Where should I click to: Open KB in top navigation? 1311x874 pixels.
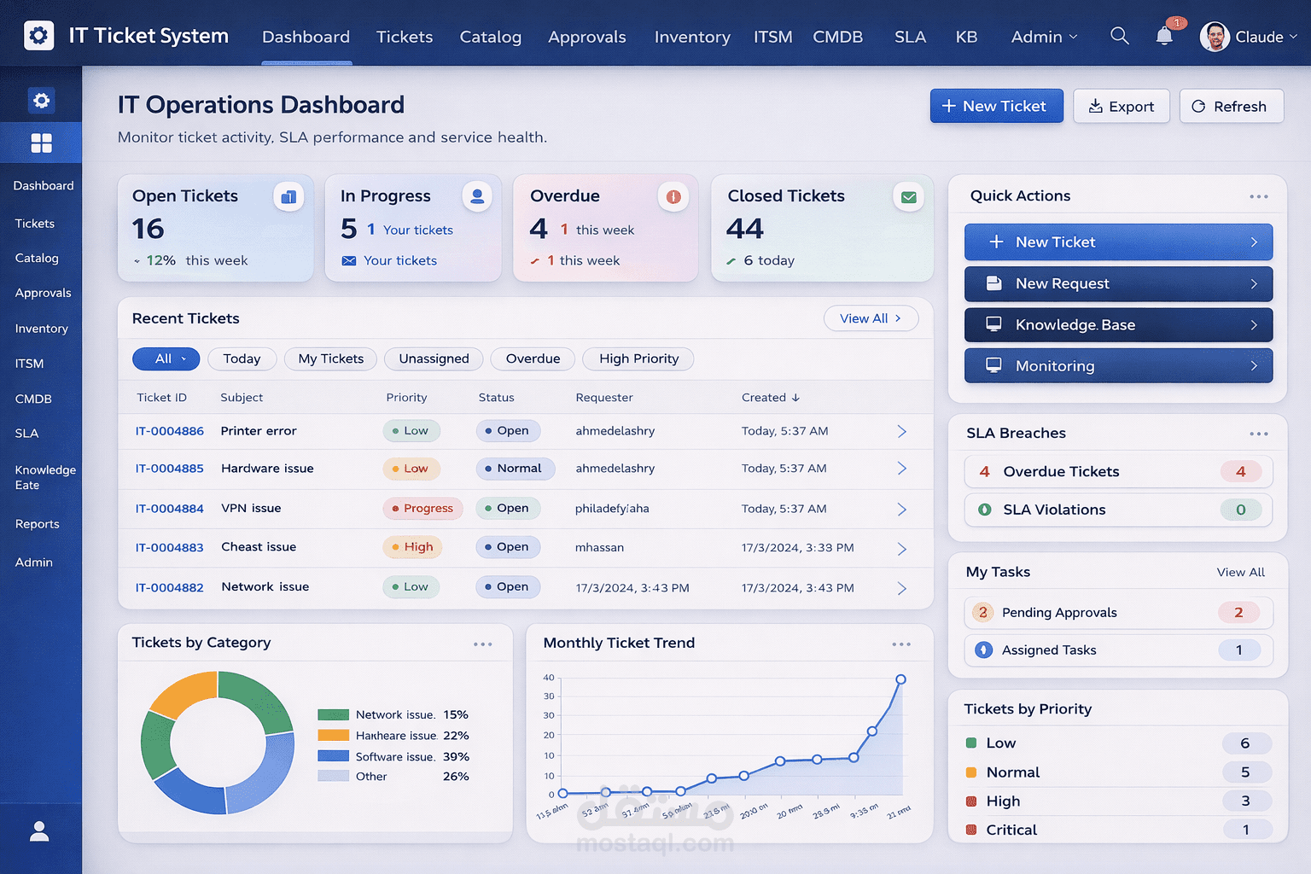pos(966,37)
